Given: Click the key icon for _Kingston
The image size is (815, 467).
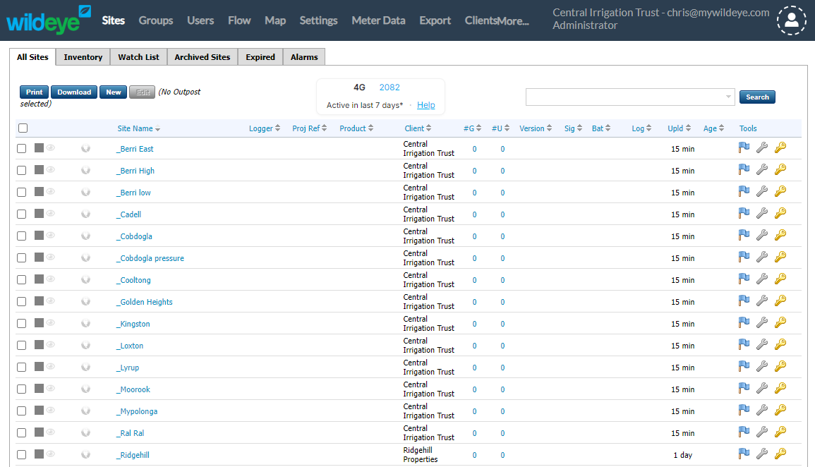Looking at the screenshot, I should (780, 322).
